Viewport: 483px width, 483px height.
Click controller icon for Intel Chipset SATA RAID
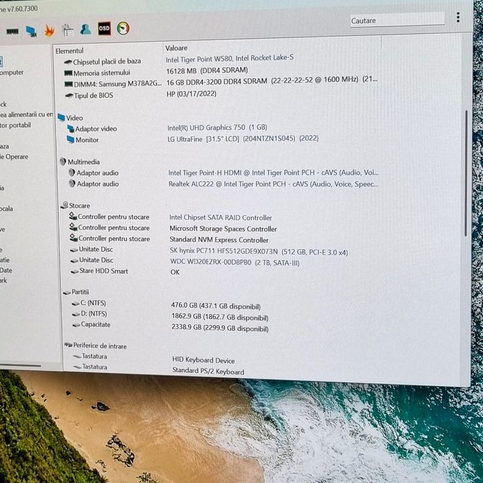tap(73, 216)
